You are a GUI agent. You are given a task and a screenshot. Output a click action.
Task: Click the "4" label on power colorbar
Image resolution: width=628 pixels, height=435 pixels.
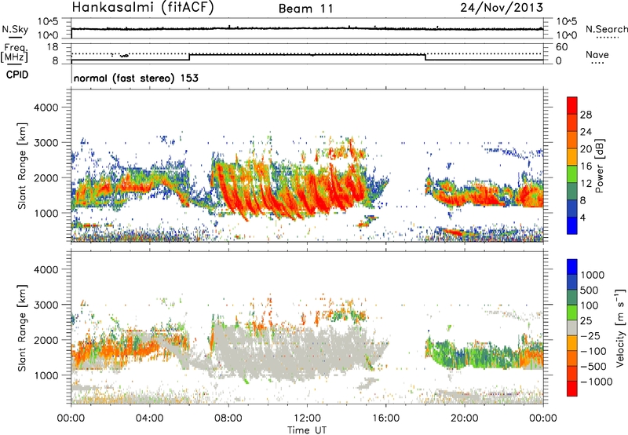point(582,218)
